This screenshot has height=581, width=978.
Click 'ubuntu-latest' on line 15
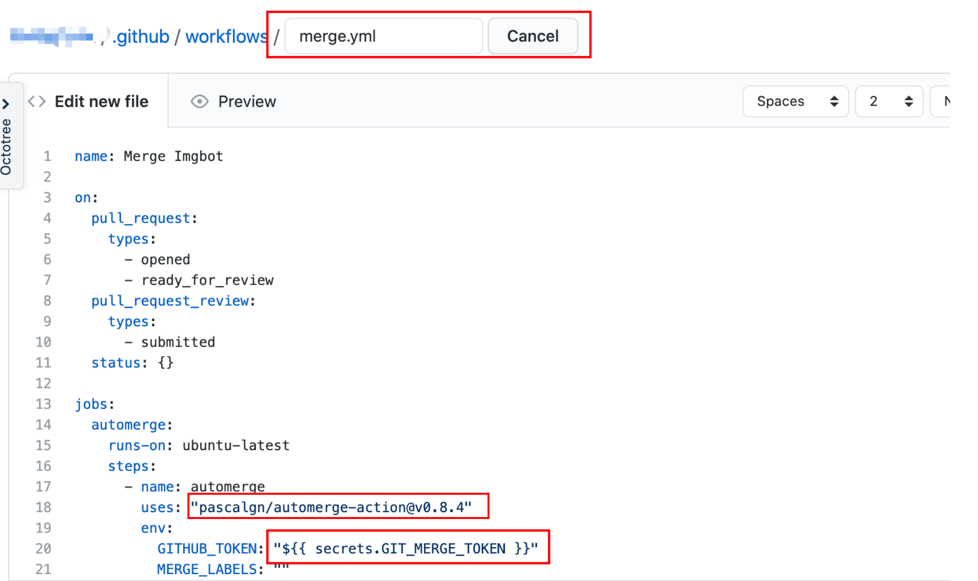coord(236,446)
